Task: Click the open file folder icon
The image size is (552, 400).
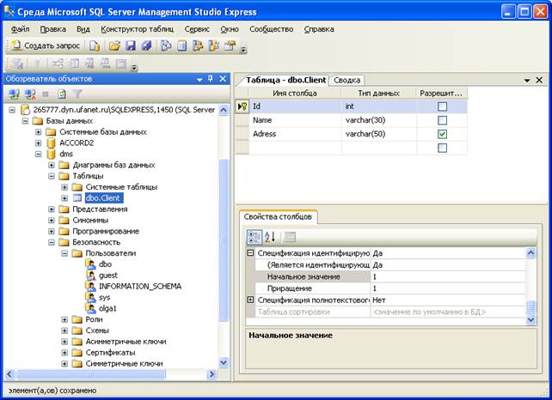Action: pos(114,45)
